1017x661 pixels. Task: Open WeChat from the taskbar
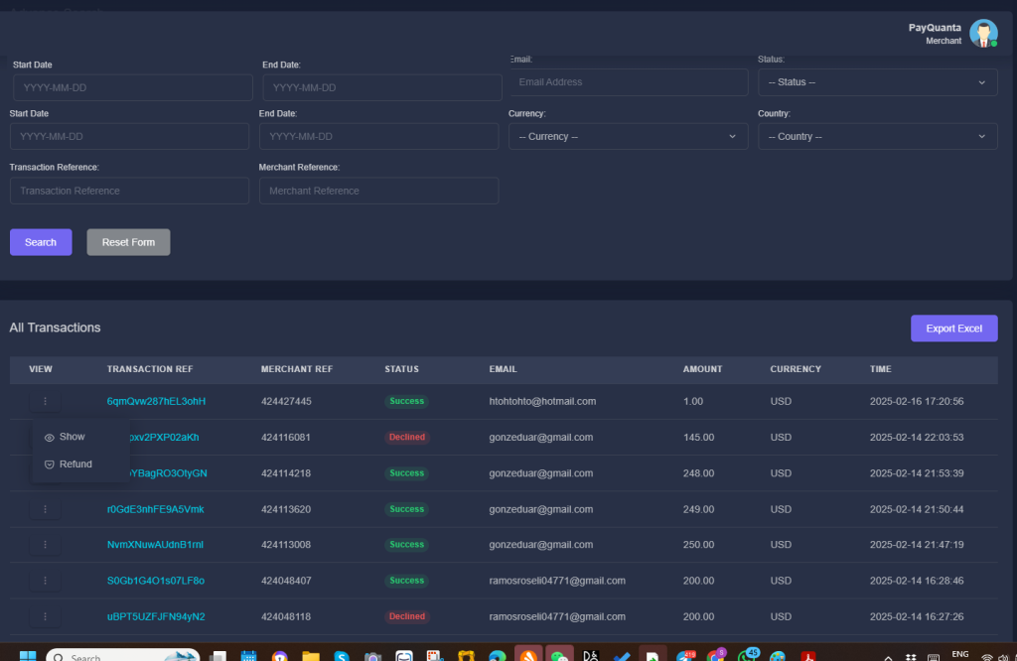click(x=559, y=655)
